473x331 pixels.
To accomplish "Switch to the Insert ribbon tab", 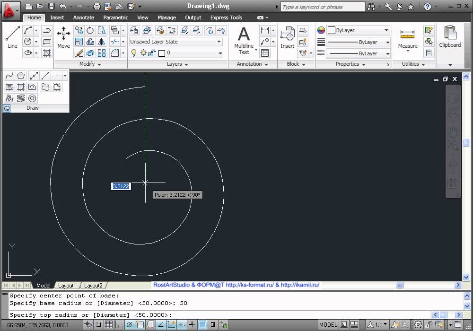I will pos(57,17).
